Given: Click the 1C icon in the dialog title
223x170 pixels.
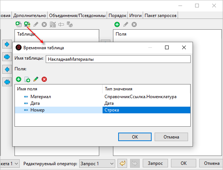Looking at the screenshot, I should point(19,47).
